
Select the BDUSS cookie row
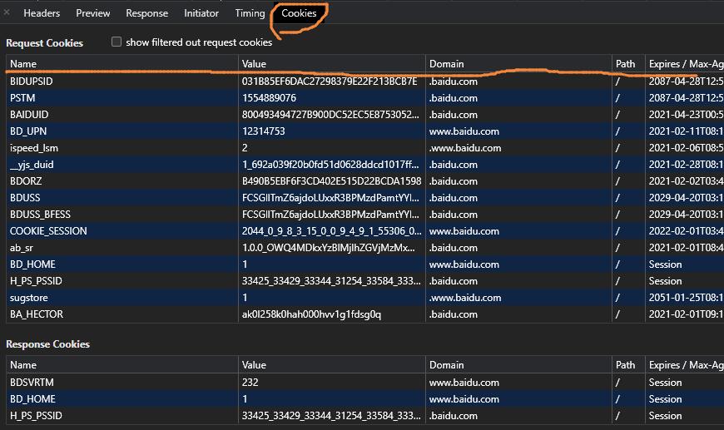pyautogui.click(x=25, y=198)
